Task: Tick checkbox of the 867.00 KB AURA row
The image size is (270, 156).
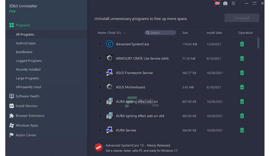Action: tap(100, 101)
